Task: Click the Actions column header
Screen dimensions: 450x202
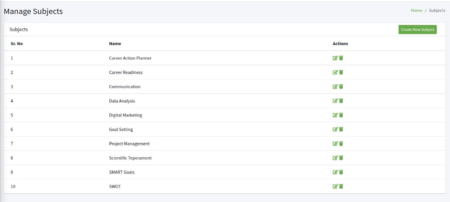Action: [x=341, y=44]
